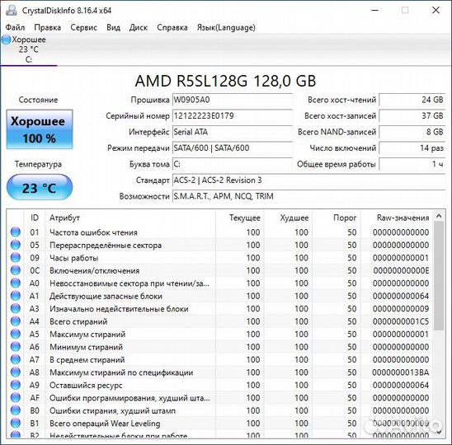This screenshot has height=445, width=452.
Task: Select the C: disk tab showing 23 °C
Action: (x=29, y=49)
